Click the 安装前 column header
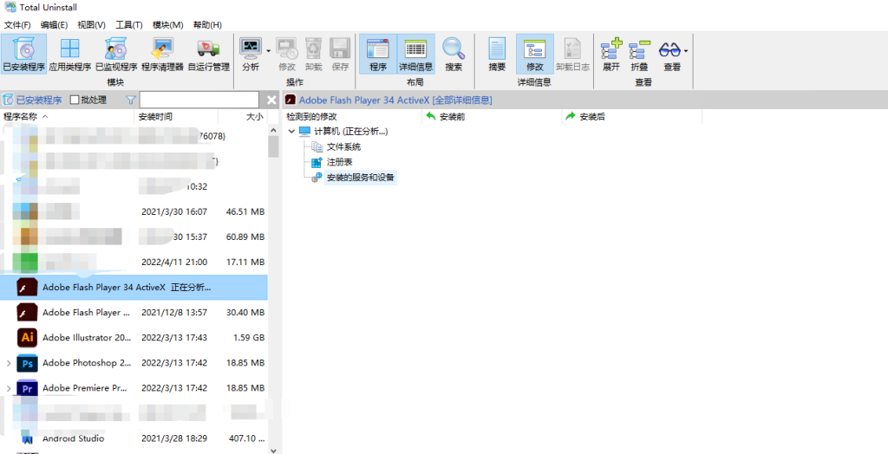Screen dimensions: 888x454 tap(493, 117)
